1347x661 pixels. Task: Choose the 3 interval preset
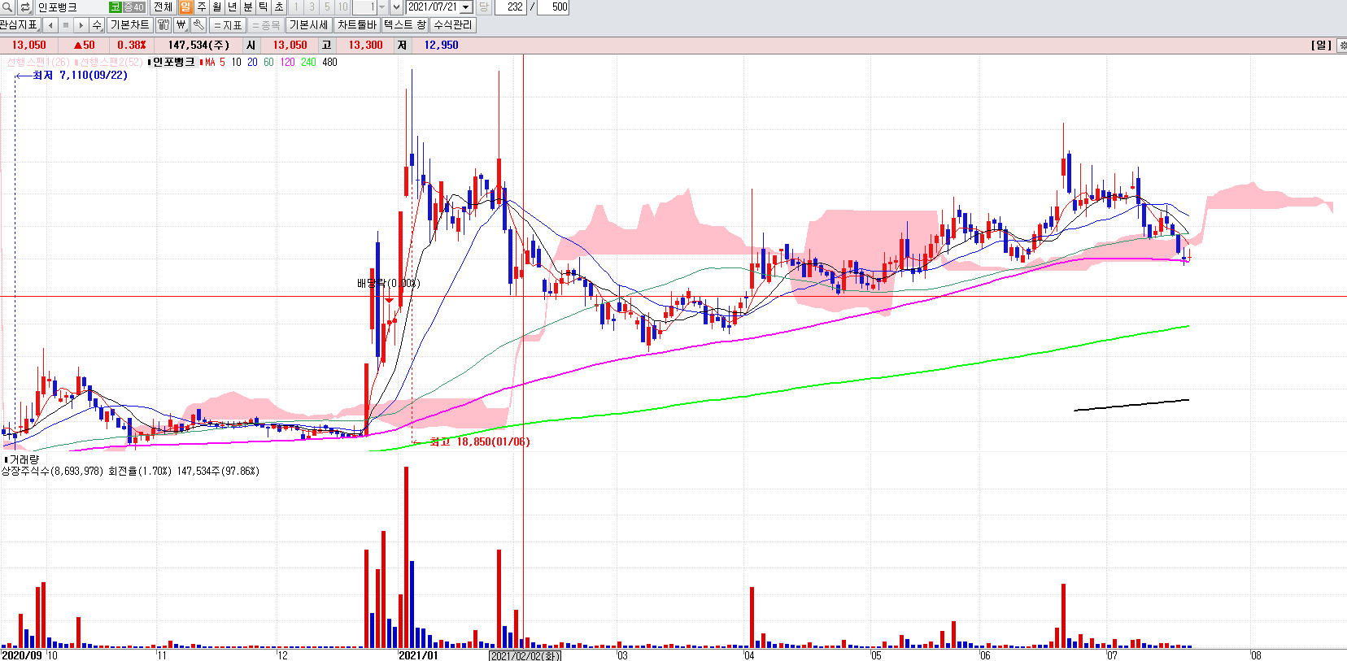[312, 7]
